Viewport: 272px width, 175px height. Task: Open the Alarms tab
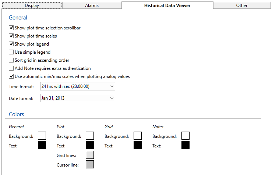point(92,6)
